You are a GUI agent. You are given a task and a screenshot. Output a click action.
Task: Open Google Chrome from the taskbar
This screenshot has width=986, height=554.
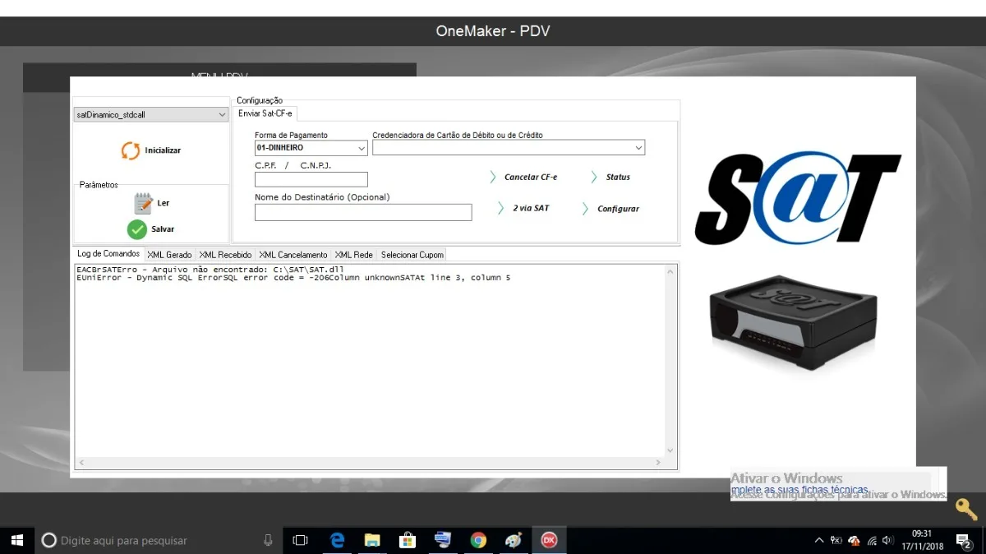[478, 540]
